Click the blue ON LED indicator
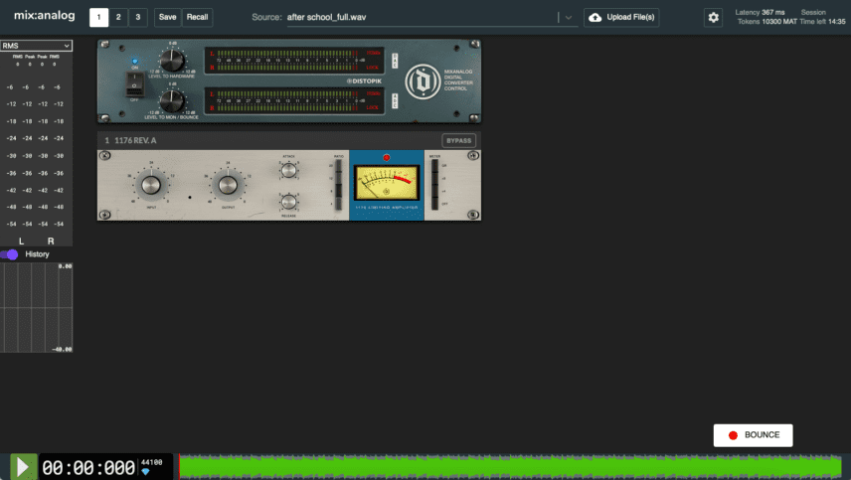Viewport: 851px width, 480px height. tap(134, 62)
